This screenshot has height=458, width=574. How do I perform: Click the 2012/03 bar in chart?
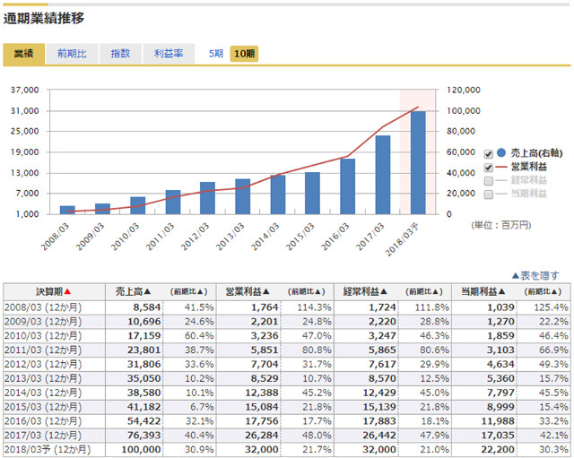(x=207, y=198)
